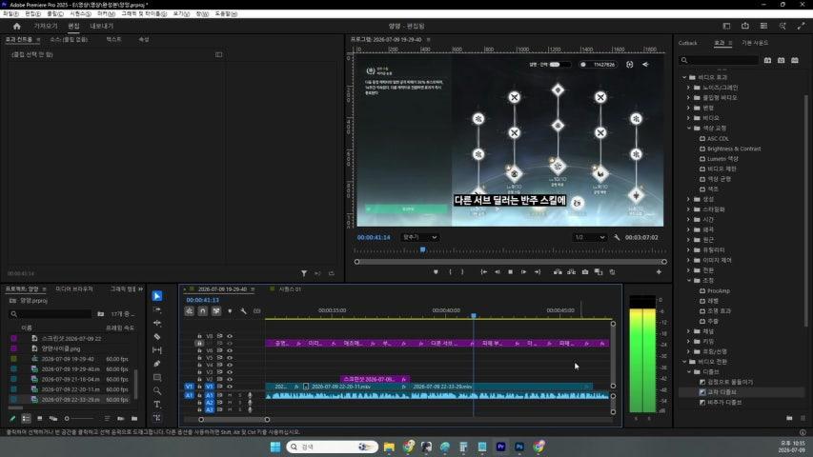Hide track V1 with its eye icon
The width and height of the screenshot is (813, 457).
[230, 387]
